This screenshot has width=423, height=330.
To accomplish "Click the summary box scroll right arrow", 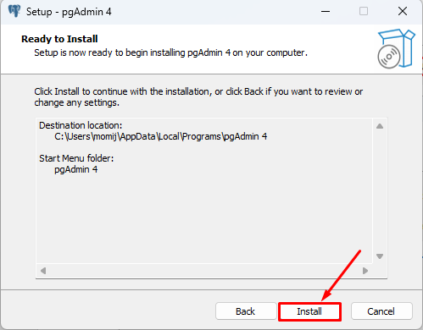I will 365,271.
